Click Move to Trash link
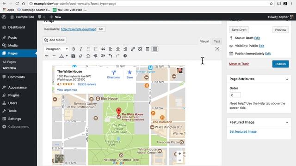Screen dimensions: 296x166 click(x=239, y=64)
